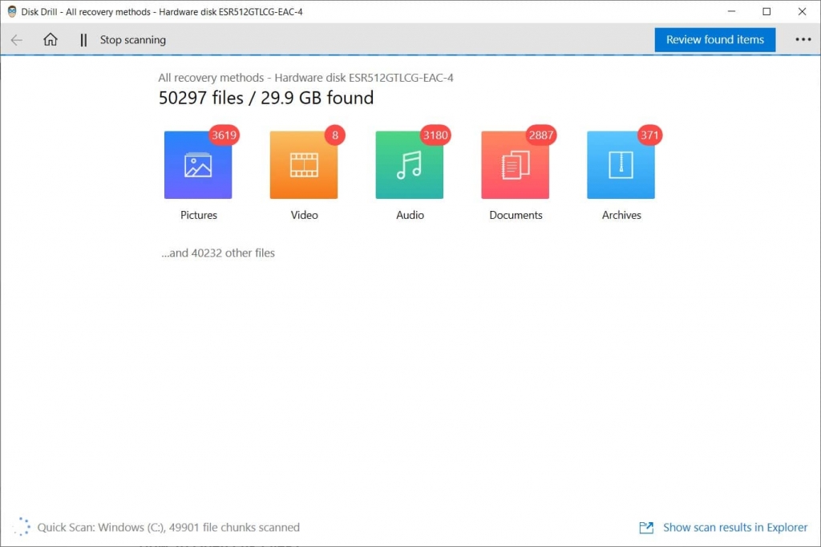The width and height of the screenshot is (821, 547).
Task: Click the Explorer icon next to scan results link
Action: coord(646,527)
